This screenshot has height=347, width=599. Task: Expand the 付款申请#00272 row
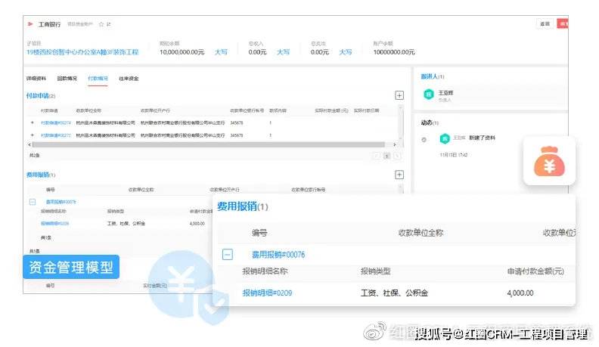(32, 135)
